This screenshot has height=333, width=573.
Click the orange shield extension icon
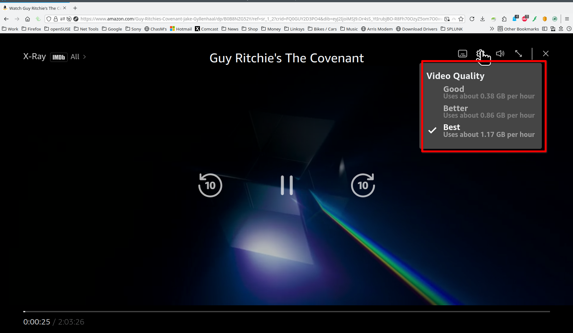click(x=545, y=19)
